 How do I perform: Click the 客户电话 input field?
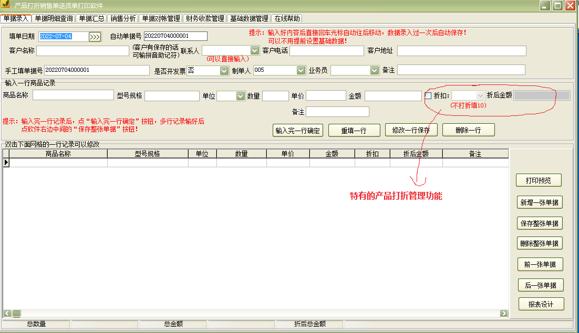click(x=327, y=51)
